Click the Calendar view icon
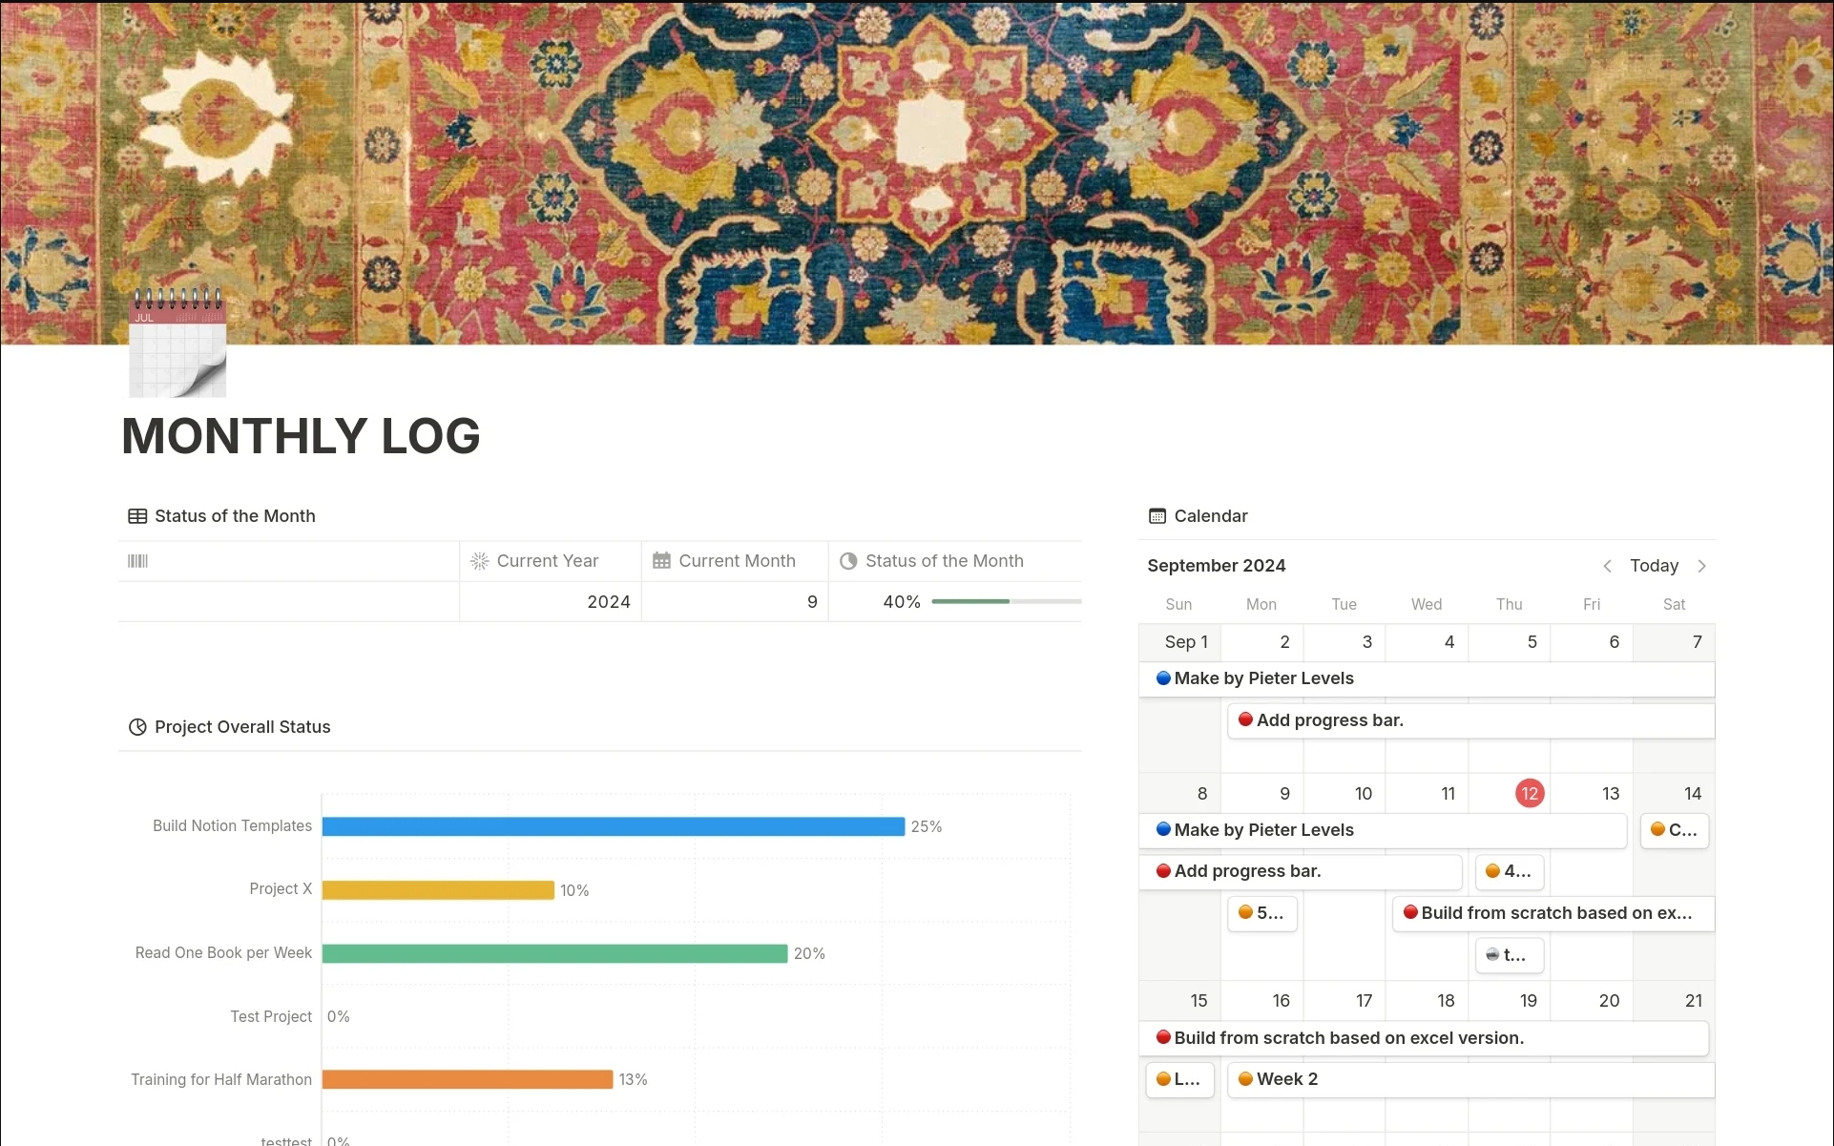1834x1146 pixels. 1157,516
